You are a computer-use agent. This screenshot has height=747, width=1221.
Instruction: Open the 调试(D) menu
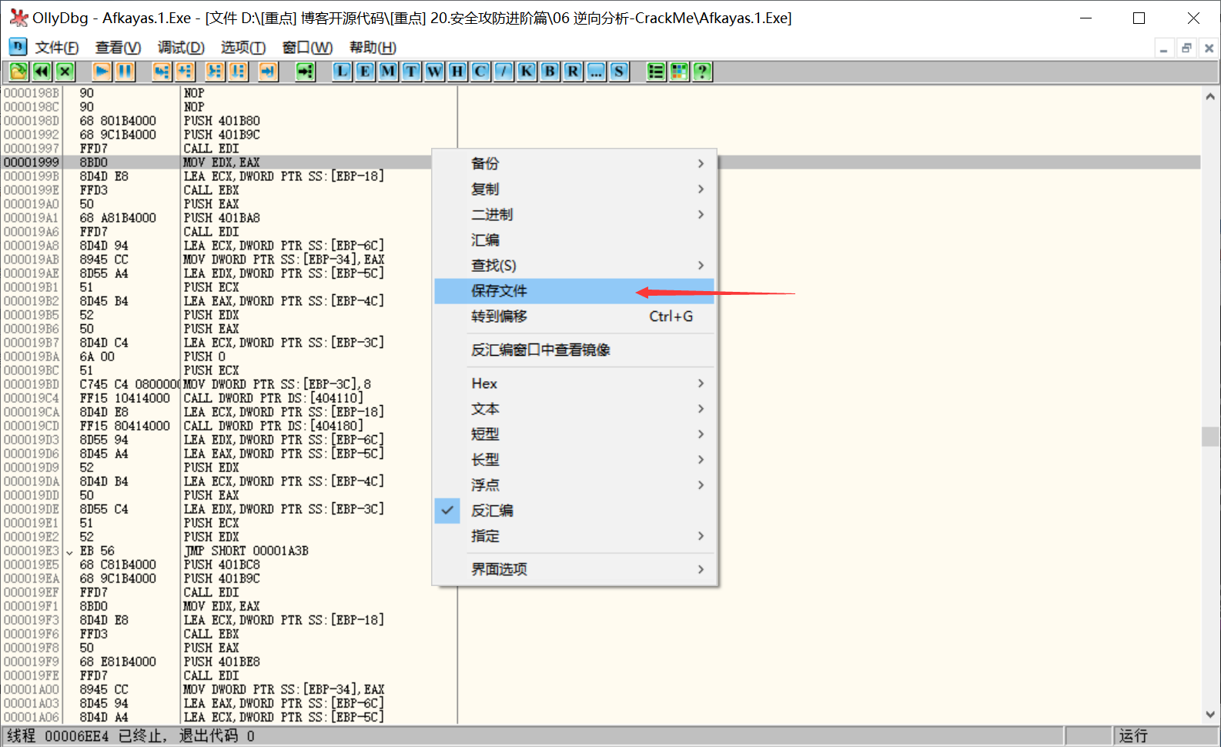[181, 47]
